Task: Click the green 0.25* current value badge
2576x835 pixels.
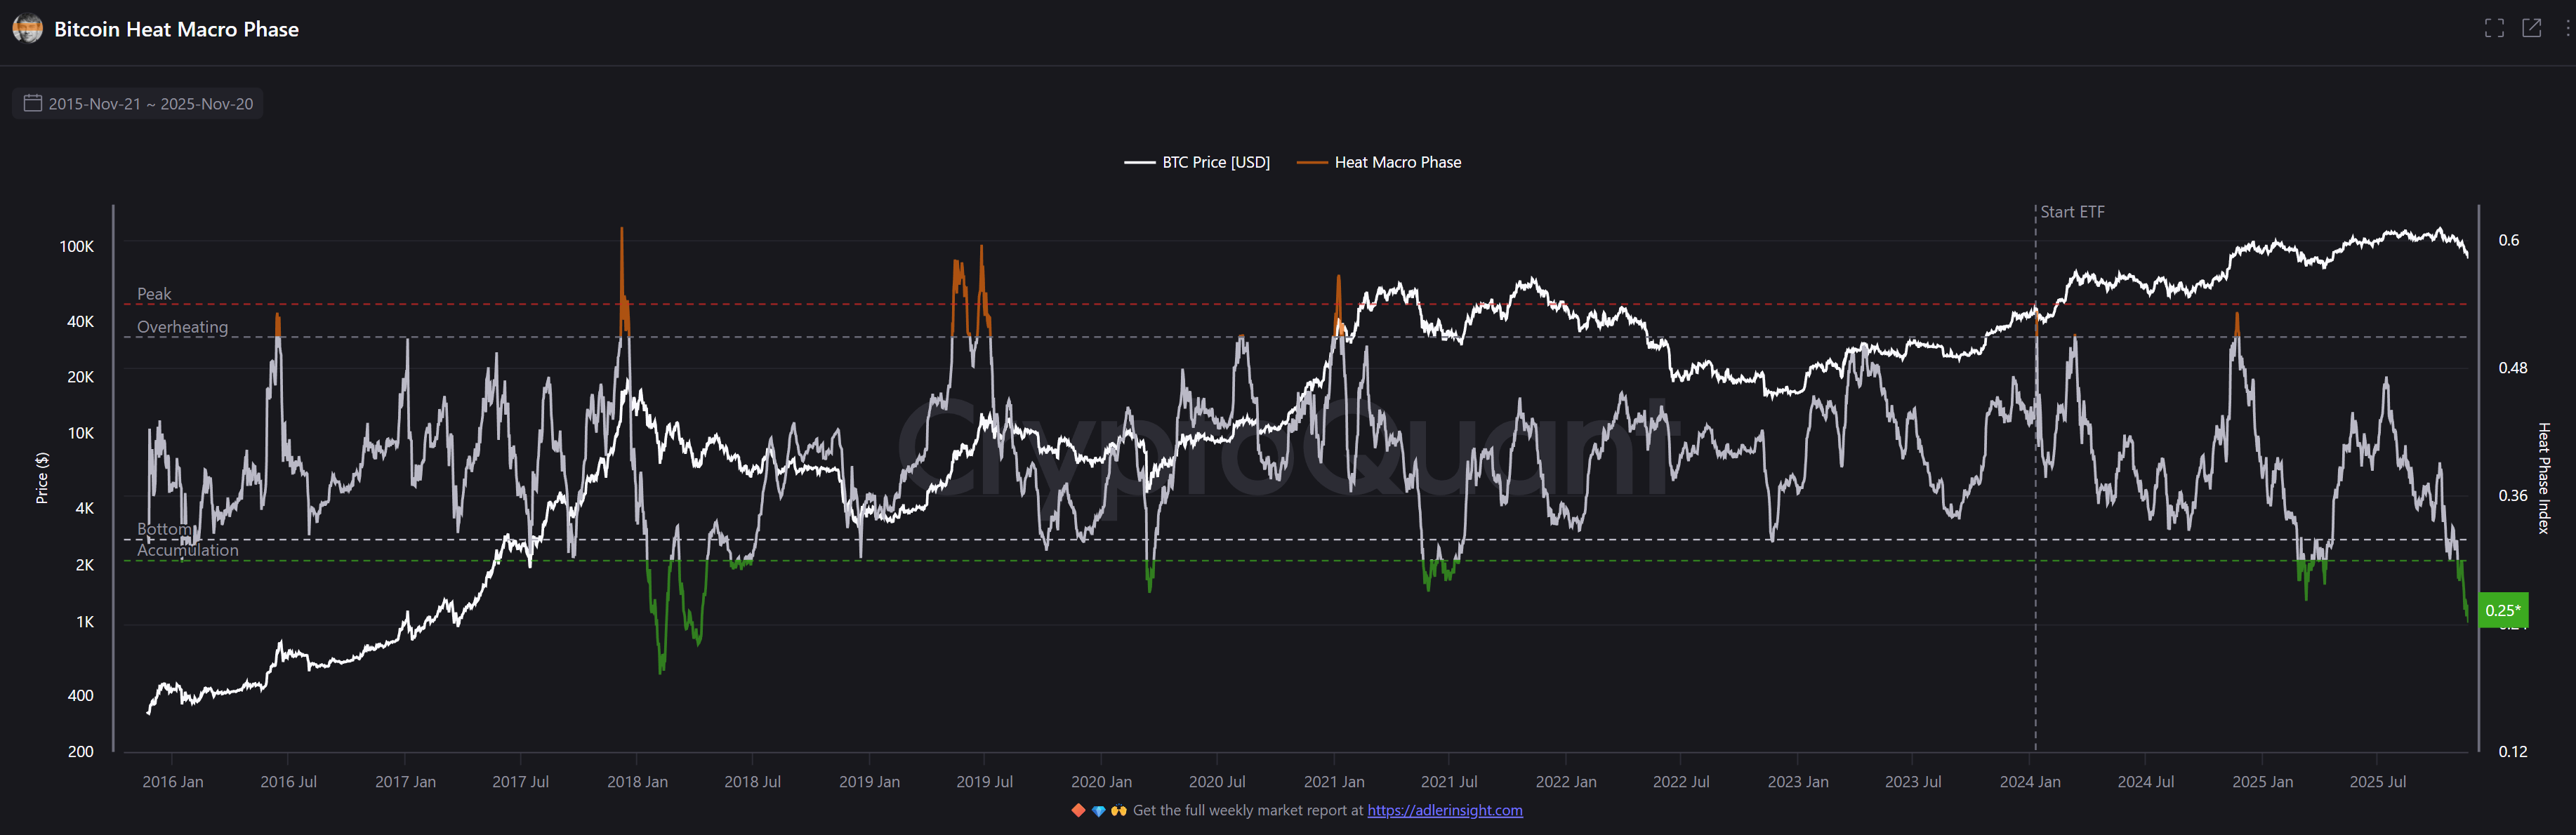Action: click(2502, 610)
